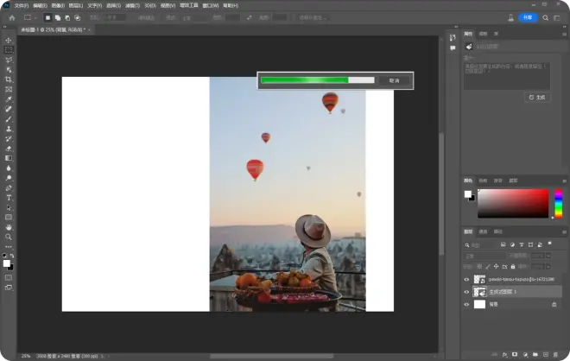Select the Lasso tool
Screen dimensions: 570x361
(9, 60)
